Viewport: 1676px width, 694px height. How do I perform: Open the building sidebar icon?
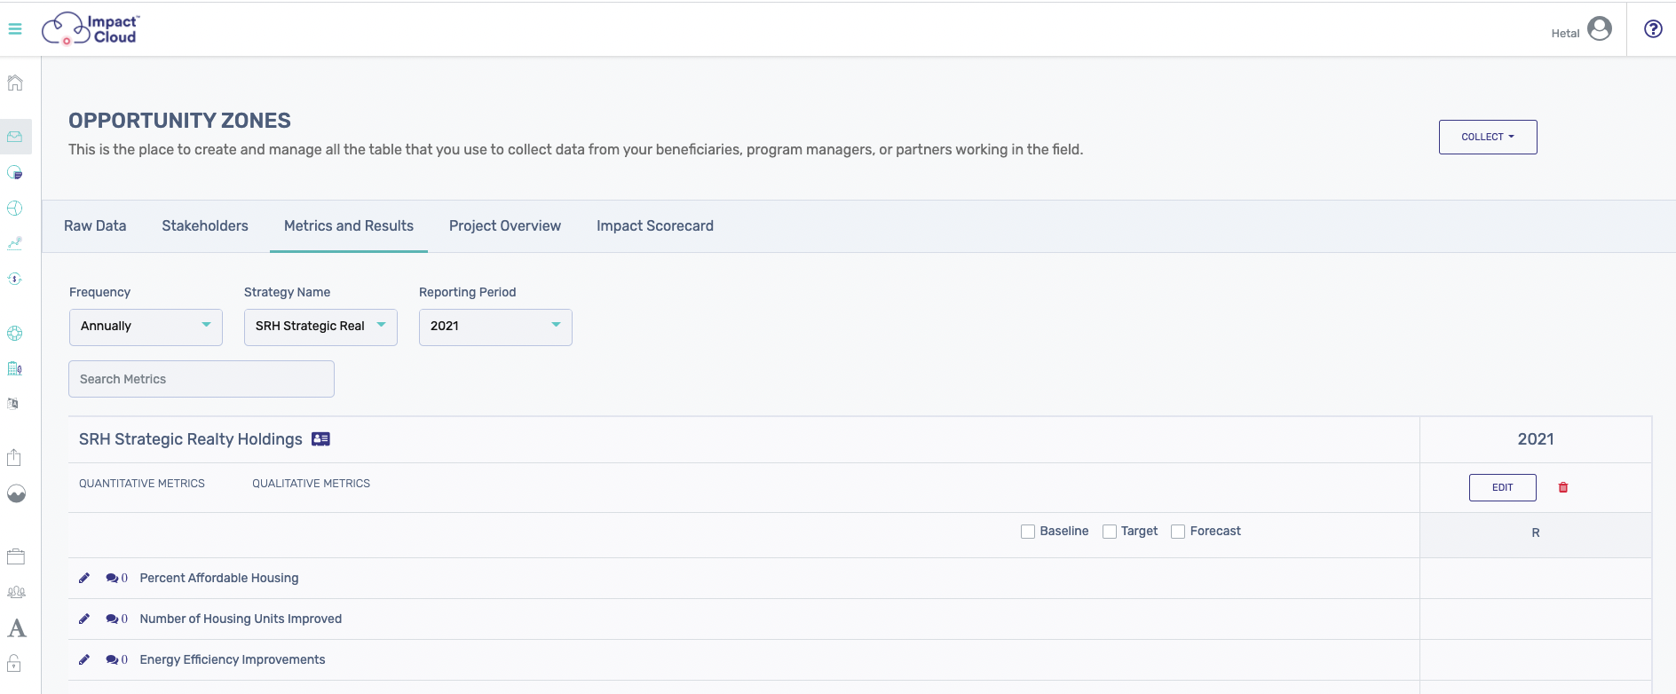pos(15,368)
